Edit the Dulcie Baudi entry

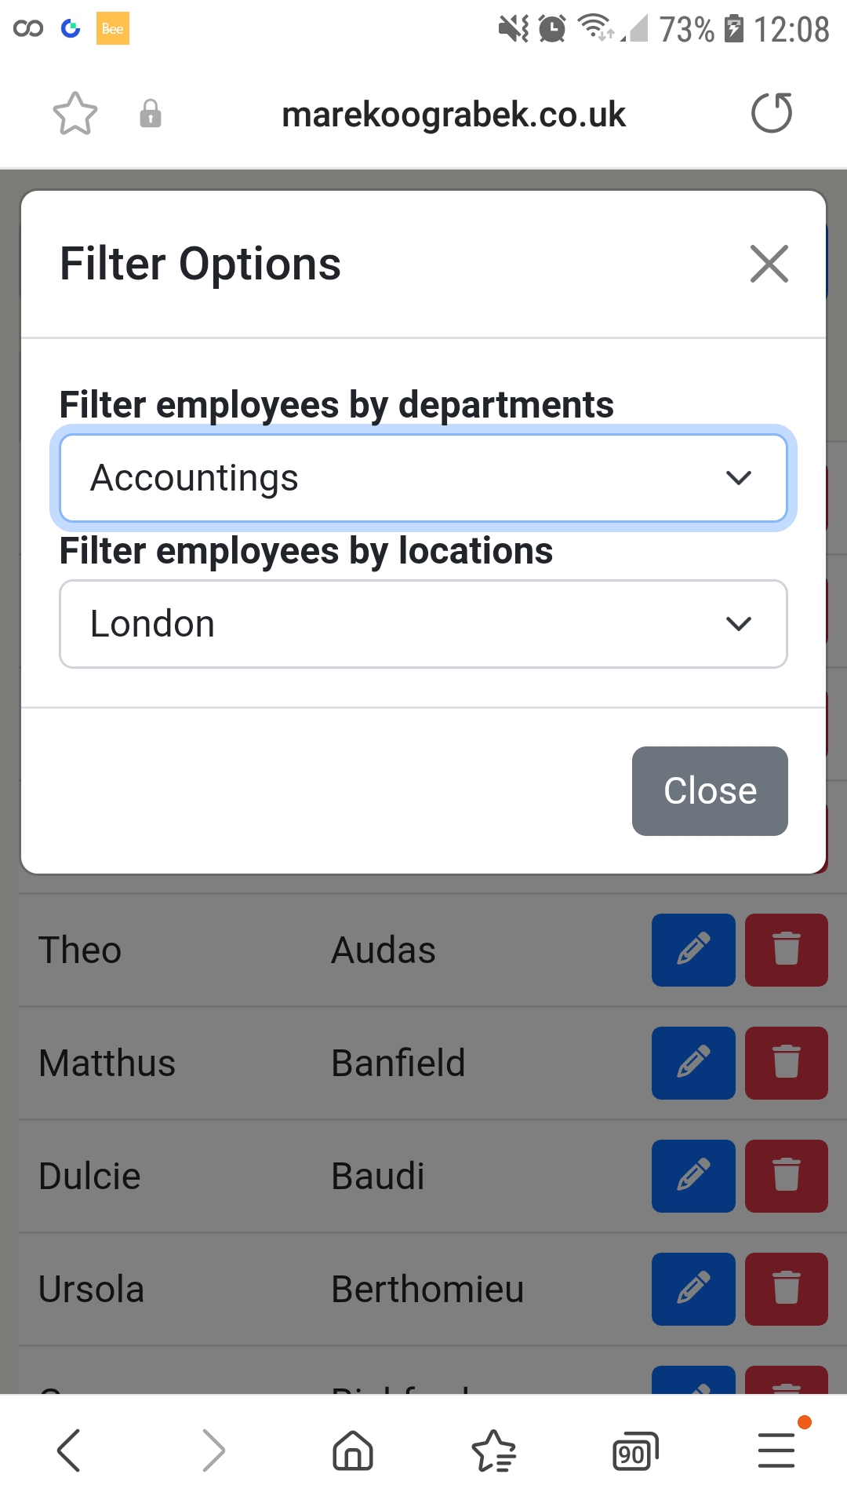[x=693, y=1176]
